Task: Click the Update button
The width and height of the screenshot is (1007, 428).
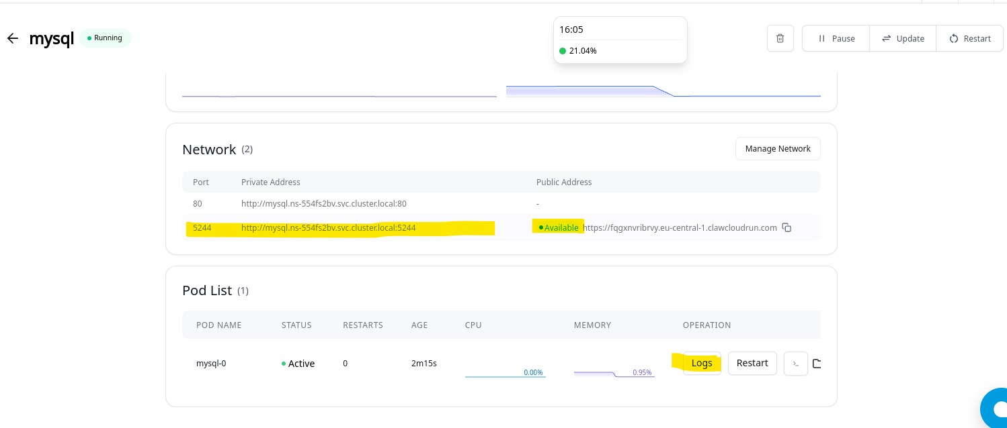Action: (903, 38)
